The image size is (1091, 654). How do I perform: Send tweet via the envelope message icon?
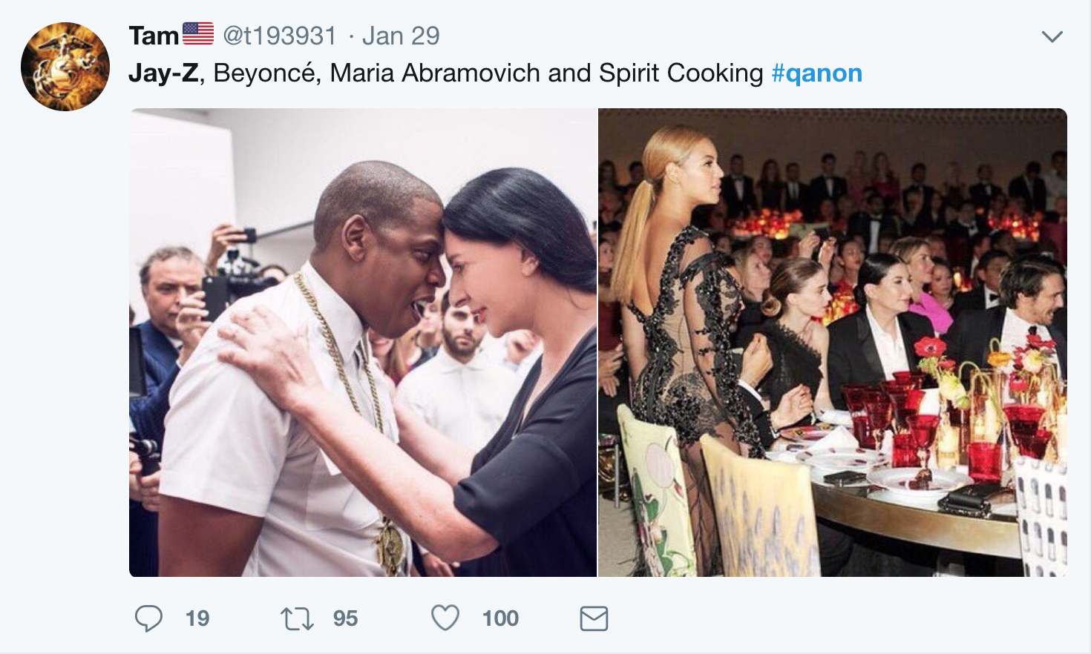click(594, 618)
